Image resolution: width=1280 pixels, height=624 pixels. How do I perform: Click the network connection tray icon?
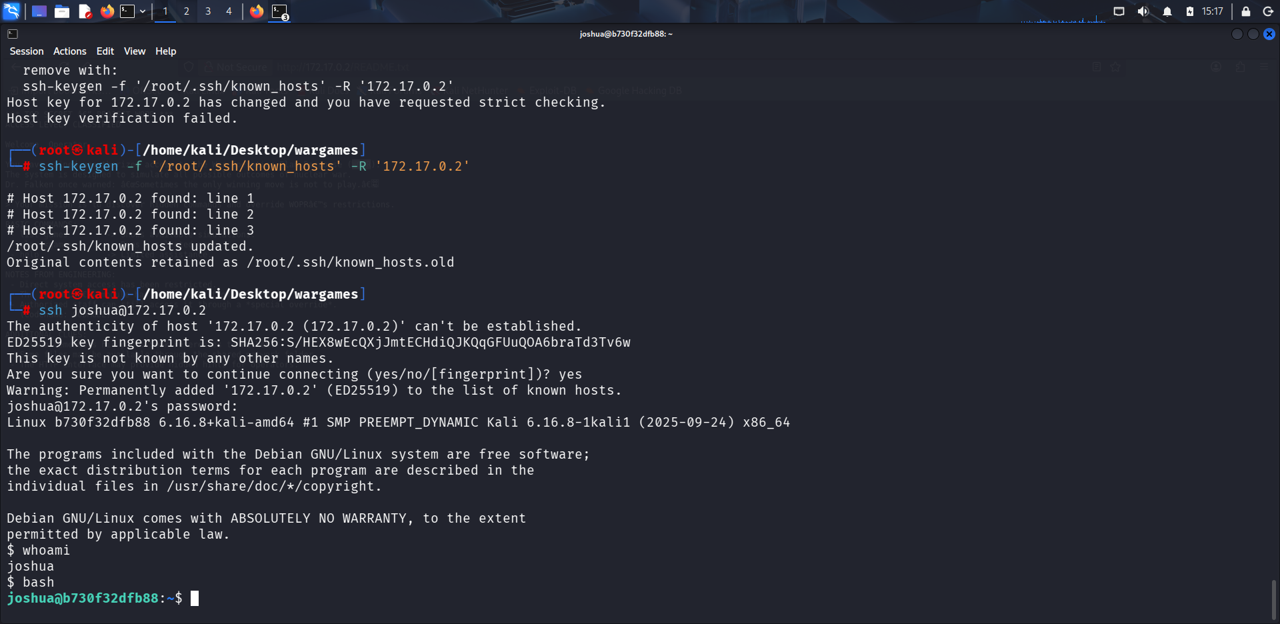point(1119,11)
